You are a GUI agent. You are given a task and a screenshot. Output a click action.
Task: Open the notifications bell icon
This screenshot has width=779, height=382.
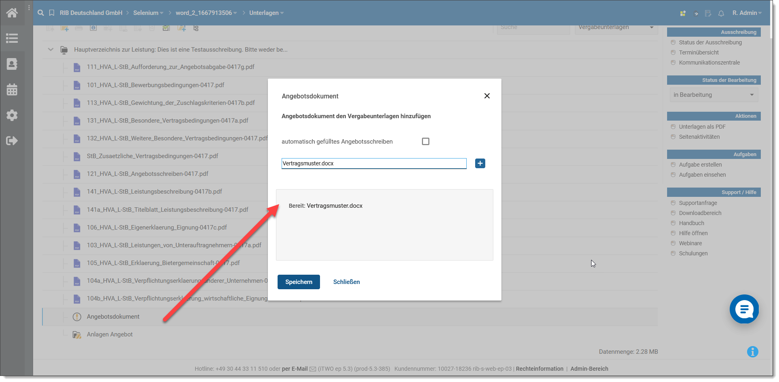721,13
